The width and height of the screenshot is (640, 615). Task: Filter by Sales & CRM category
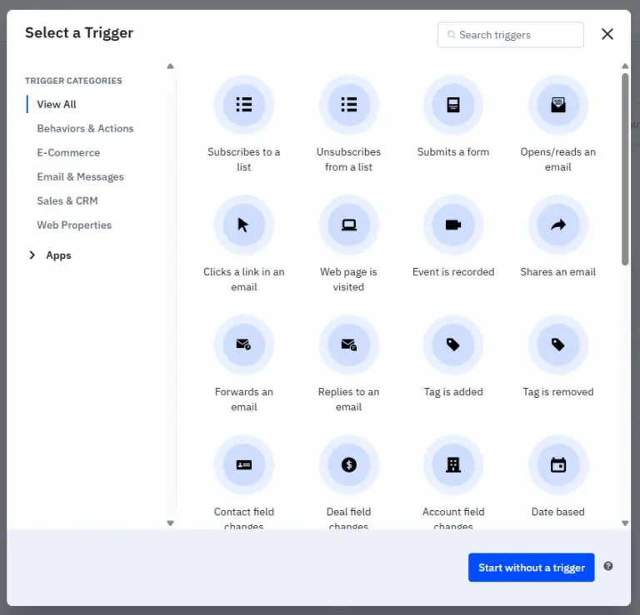67,201
